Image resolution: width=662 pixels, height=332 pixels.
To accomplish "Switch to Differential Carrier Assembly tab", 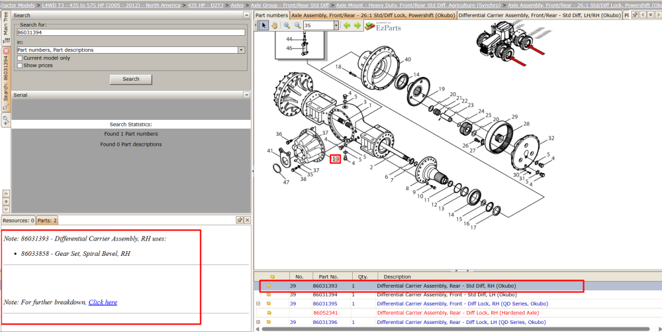I will click(x=540, y=15).
